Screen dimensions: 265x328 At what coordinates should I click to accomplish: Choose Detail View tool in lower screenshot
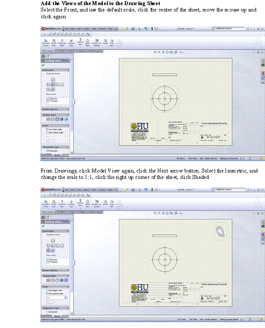point(87,204)
